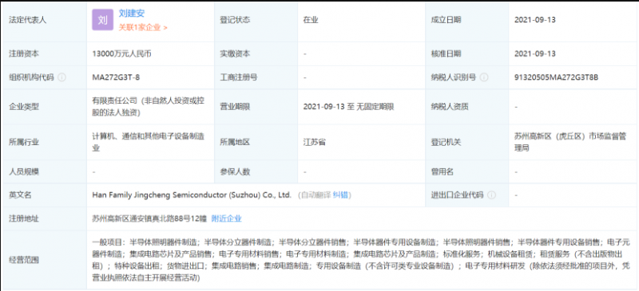Open the info icon beside 纳税人识别号
Viewport: 639px width, 291px height.
pyautogui.click(x=484, y=77)
